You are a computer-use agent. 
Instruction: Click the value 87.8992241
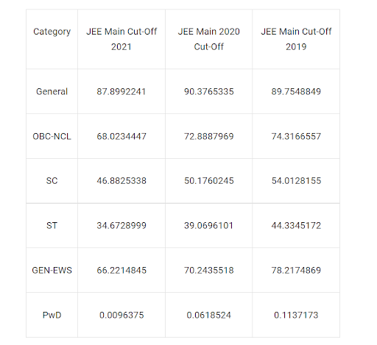coord(121,91)
